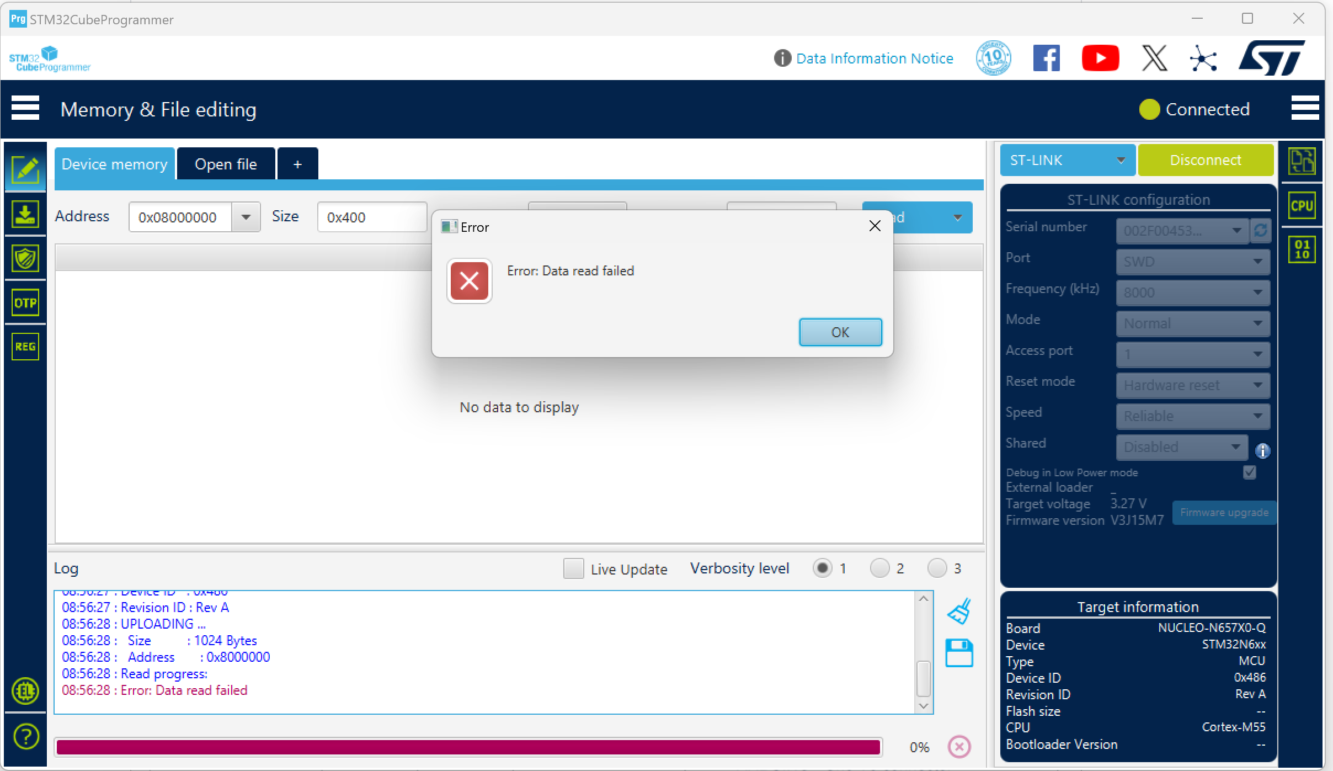1333x771 pixels.
Task: Click the Connected status indicator
Action: [x=1195, y=109]
